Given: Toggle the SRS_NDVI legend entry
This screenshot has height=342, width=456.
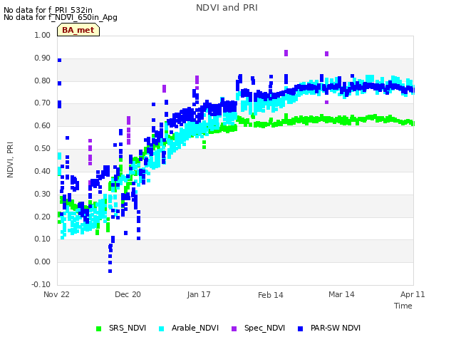Looking at the screenshot, I should tap(121, 328).
